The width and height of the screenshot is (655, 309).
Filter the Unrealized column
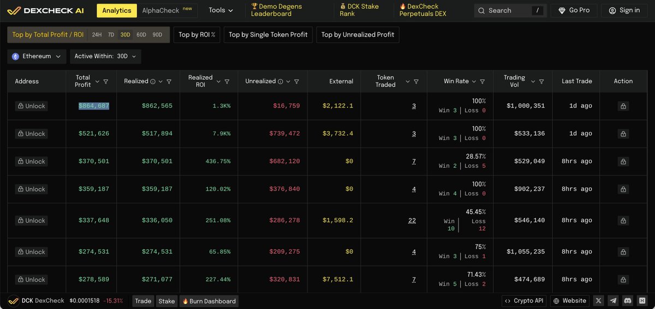(296, 81)
